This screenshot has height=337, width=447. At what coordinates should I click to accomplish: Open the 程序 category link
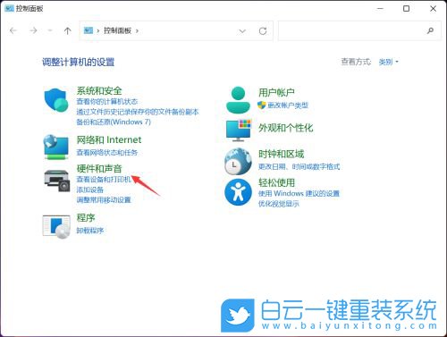(x=86, y=218)
